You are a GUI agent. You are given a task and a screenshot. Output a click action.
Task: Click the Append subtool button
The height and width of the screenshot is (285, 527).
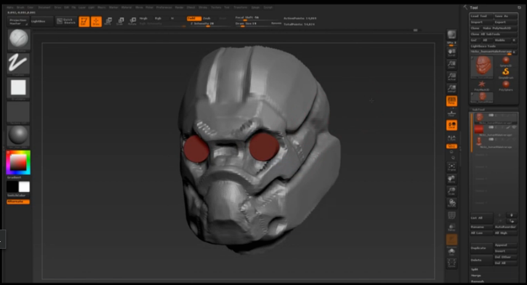tap(505, 245)
